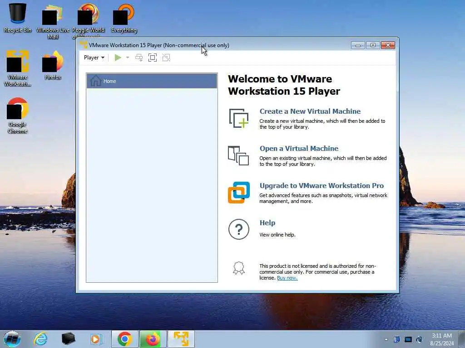Click the Unity mode toolbar icon

[x=166, y=58]
